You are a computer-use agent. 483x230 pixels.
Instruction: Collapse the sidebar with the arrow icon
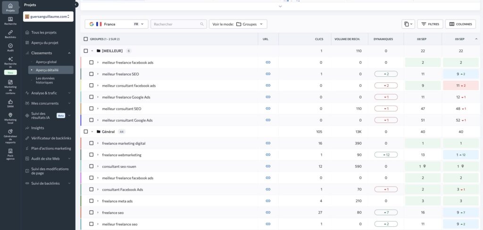point(76,5)
